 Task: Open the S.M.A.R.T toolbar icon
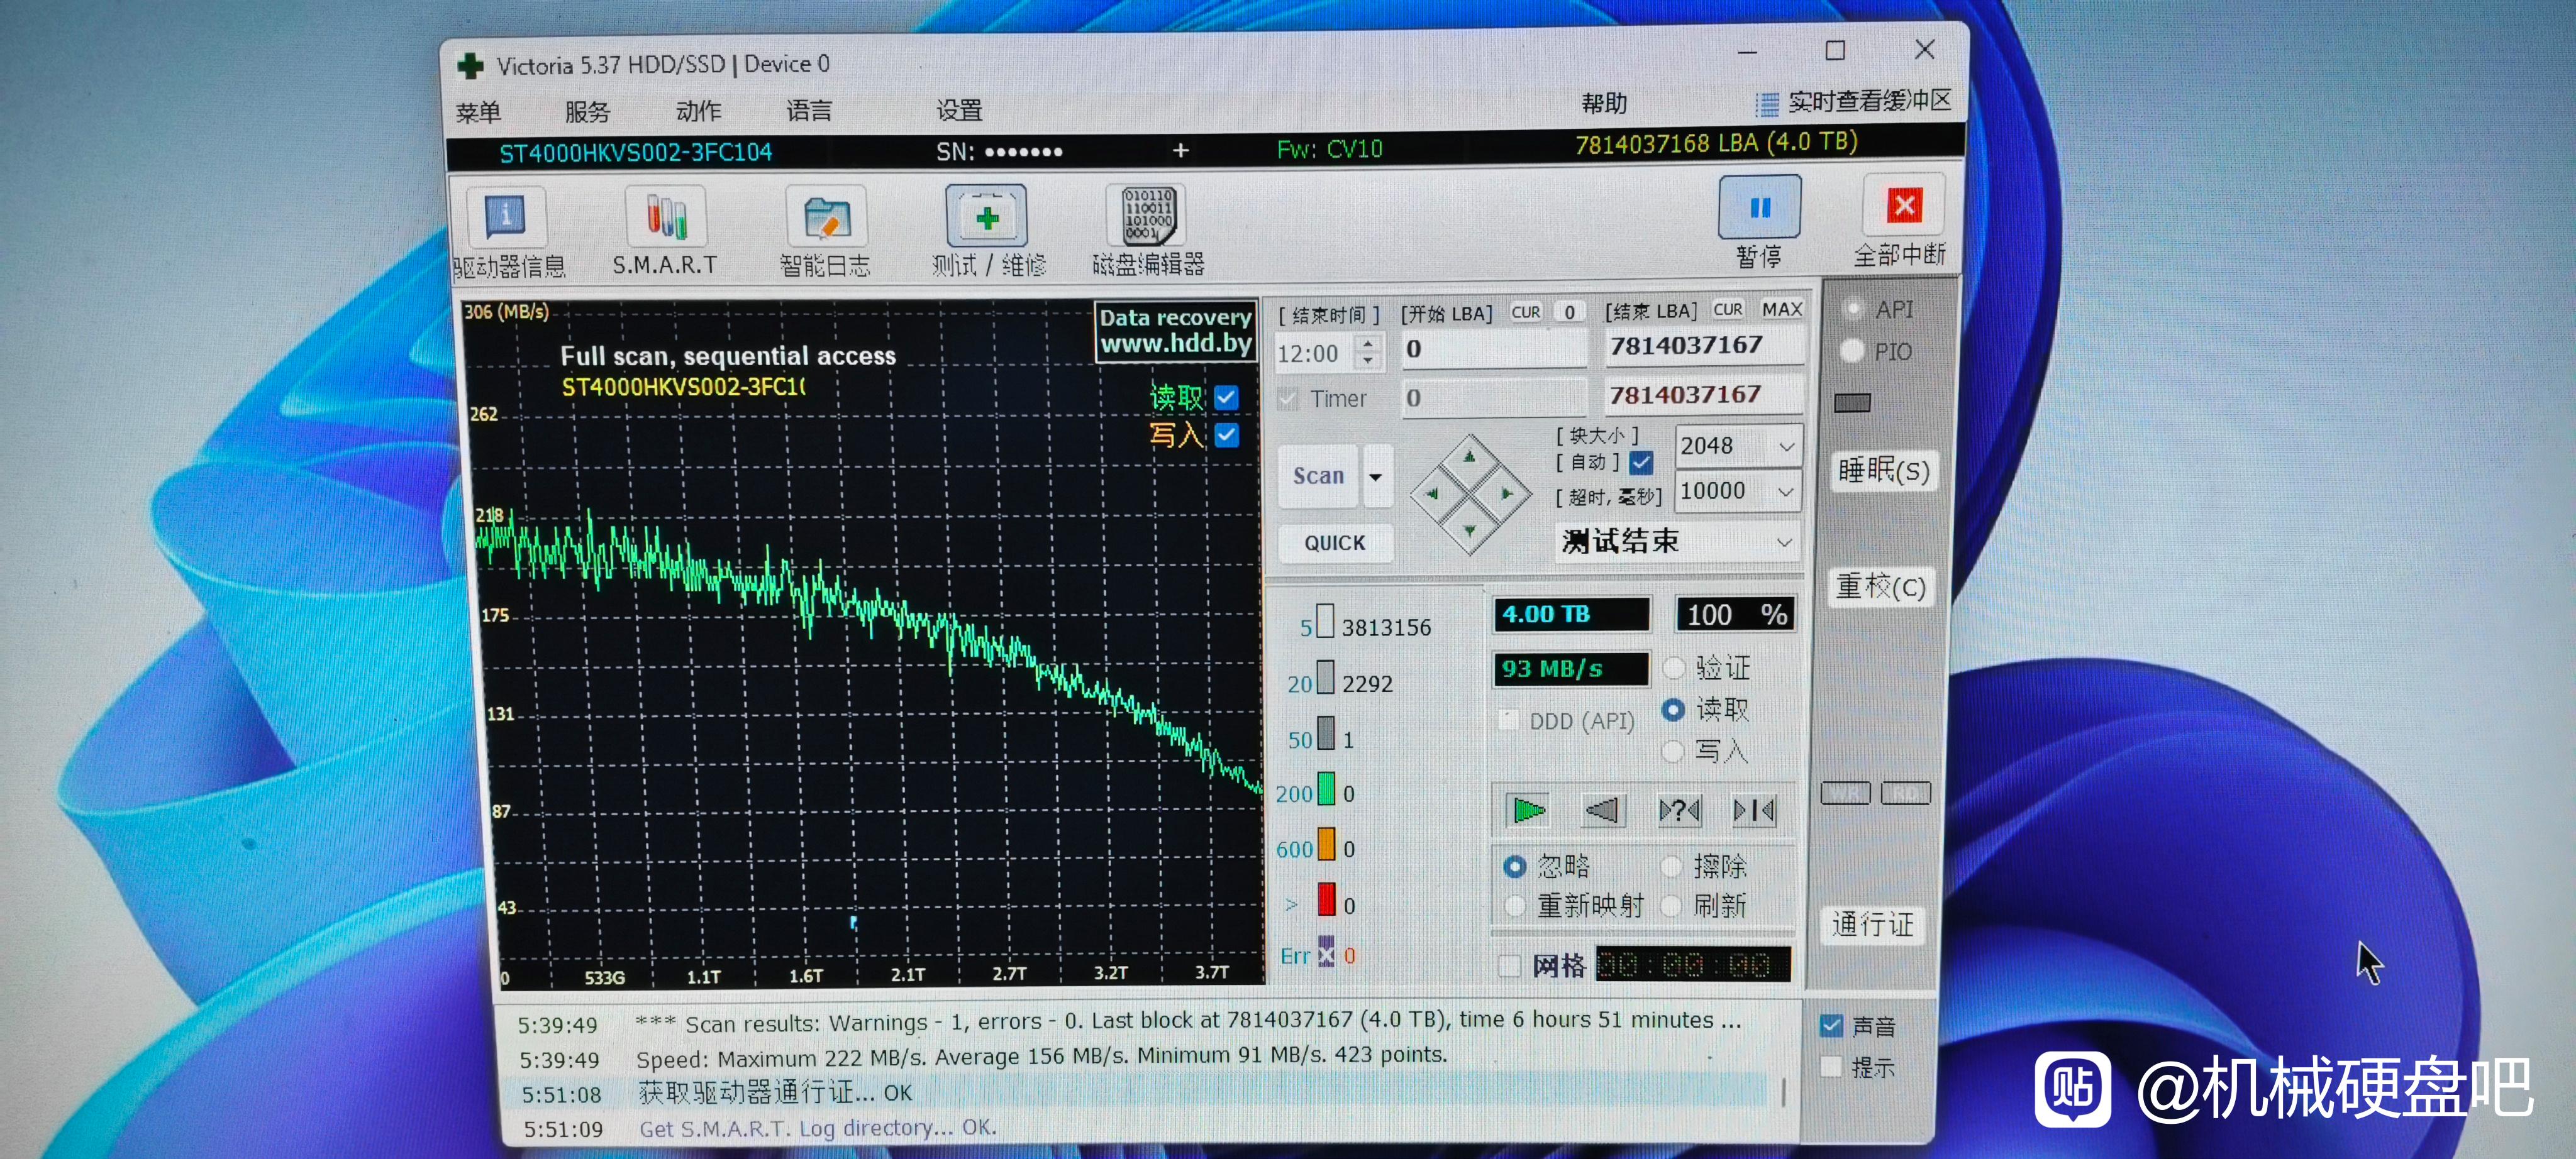(665, 216)
